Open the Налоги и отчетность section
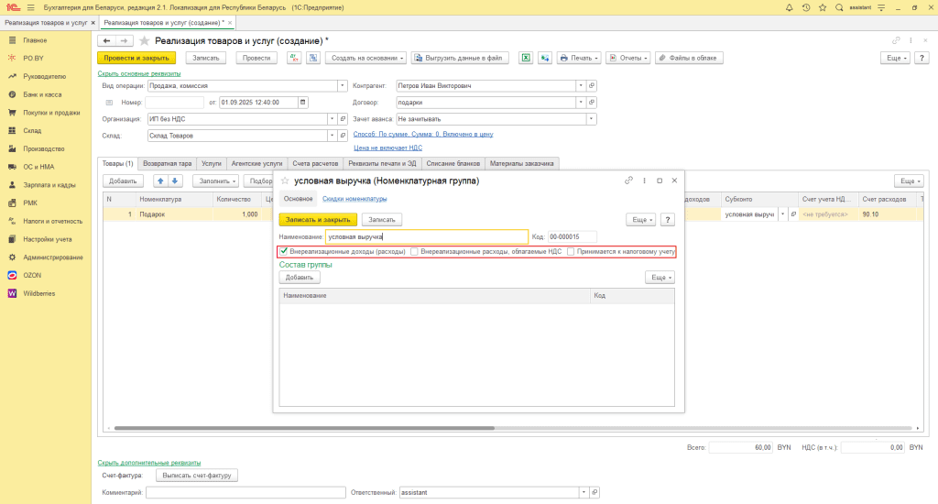This screenshot has height=504, width=938. pos(52,221)
